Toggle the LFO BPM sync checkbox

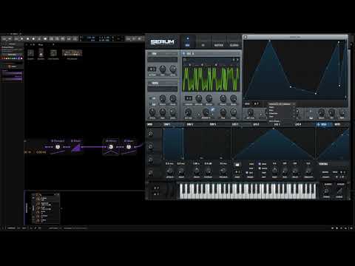coord(260,164)
